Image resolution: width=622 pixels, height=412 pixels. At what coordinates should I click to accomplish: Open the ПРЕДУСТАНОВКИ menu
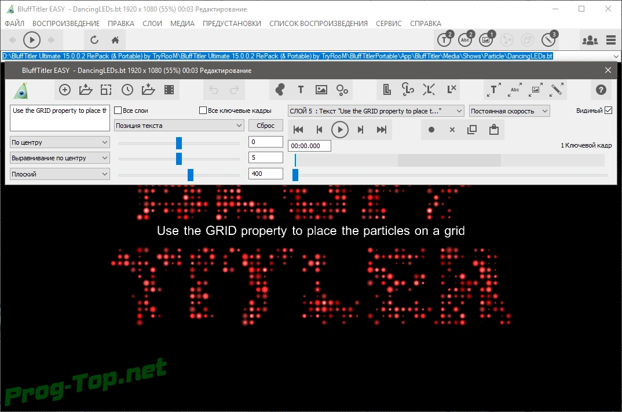232,23
